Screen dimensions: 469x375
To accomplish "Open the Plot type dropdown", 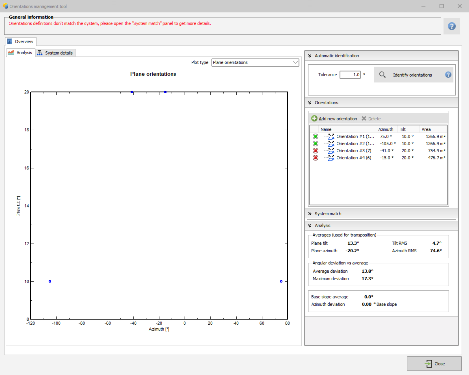I will pos(294,62).
